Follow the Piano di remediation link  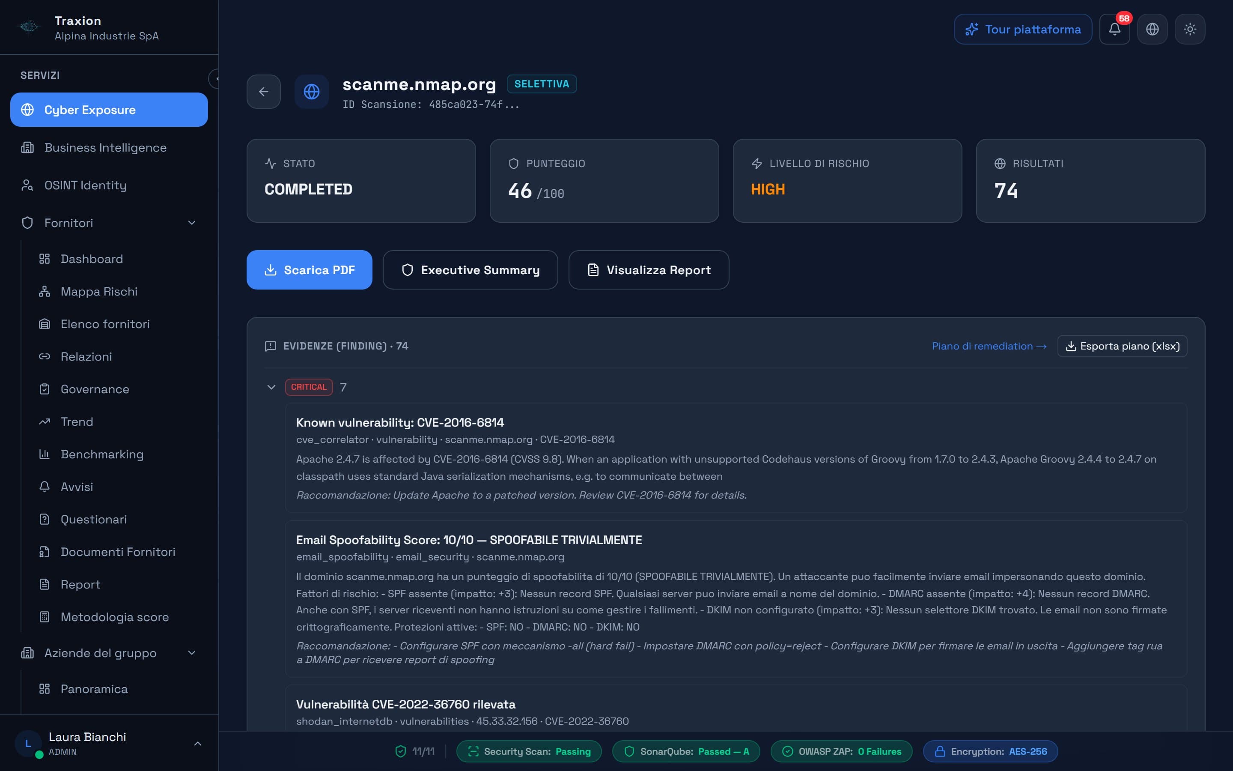click(x=989, y=346)
